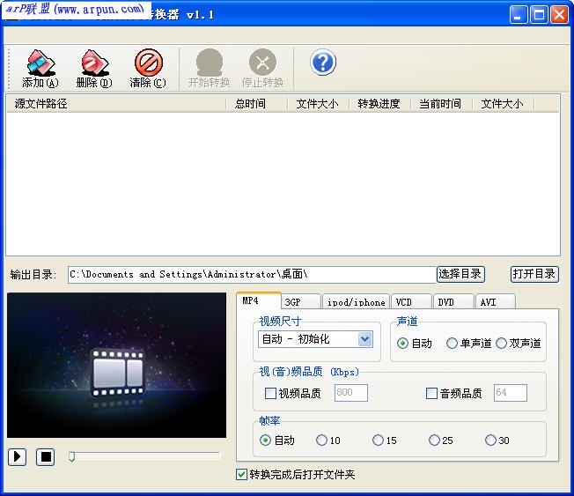Click the stop button under preview
The height and width of the screenshot is (496, 574).
[x=46, y=457]
